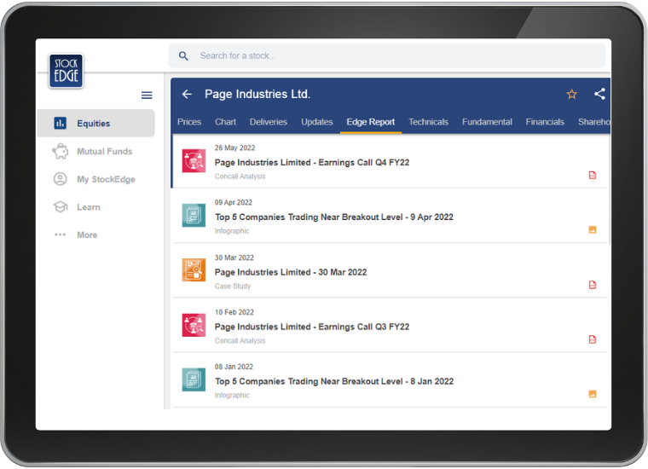Click 'Case Study' category label
648x469 pixels.
232,286
